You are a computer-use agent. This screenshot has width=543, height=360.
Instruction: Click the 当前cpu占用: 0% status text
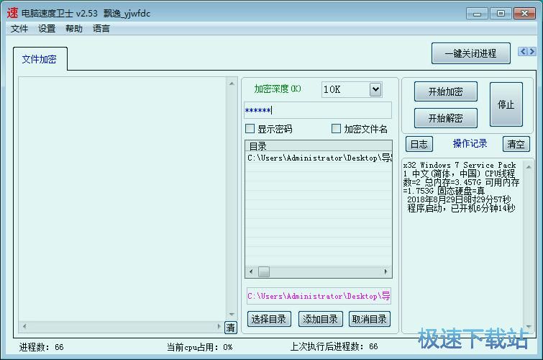[x=200, y=347]
